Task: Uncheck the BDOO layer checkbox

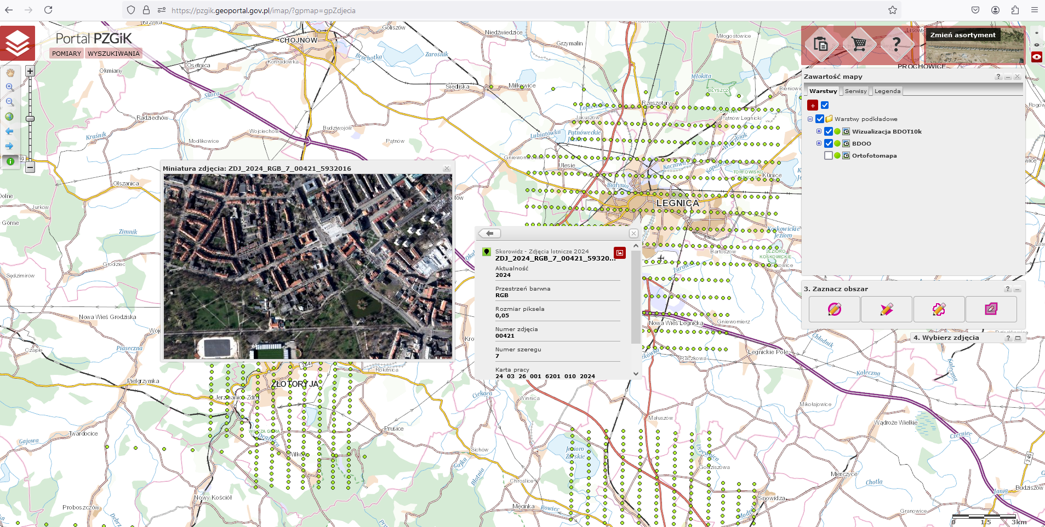Action: click(x=829, y=143)
